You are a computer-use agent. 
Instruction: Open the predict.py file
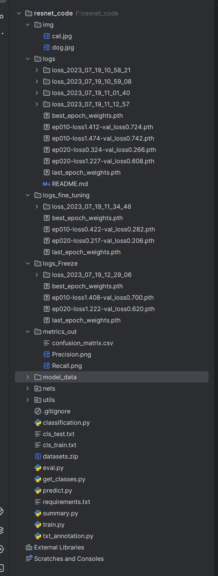(57, 490)
